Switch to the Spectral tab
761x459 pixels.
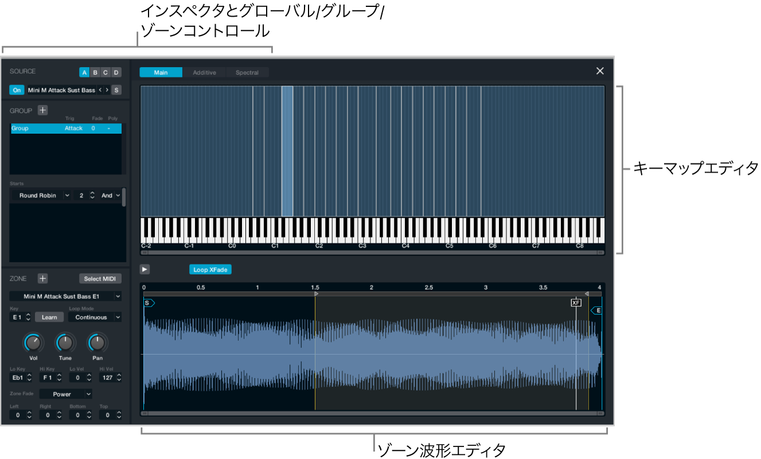[x=247, y=72]
